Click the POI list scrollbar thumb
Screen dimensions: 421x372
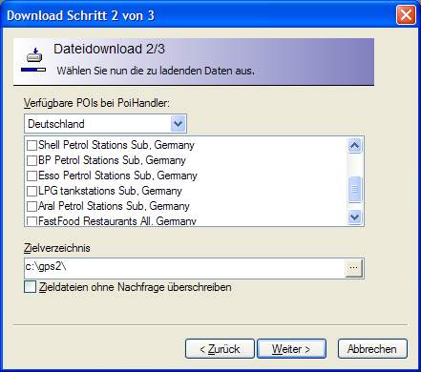point(354,189)
